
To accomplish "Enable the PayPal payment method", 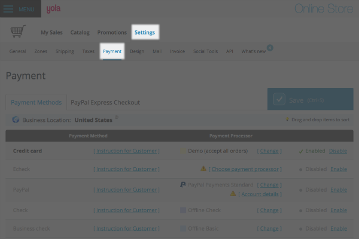I will [339, 189].
